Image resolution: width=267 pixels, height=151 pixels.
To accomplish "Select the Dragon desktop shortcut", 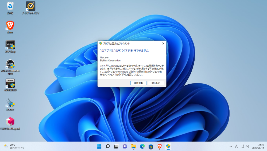I will coord(10,104).
